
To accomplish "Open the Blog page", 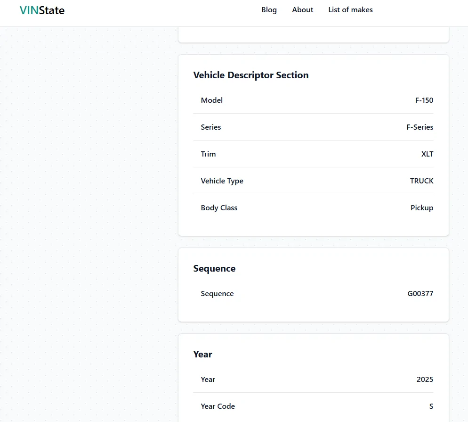I will pos(269,10).
